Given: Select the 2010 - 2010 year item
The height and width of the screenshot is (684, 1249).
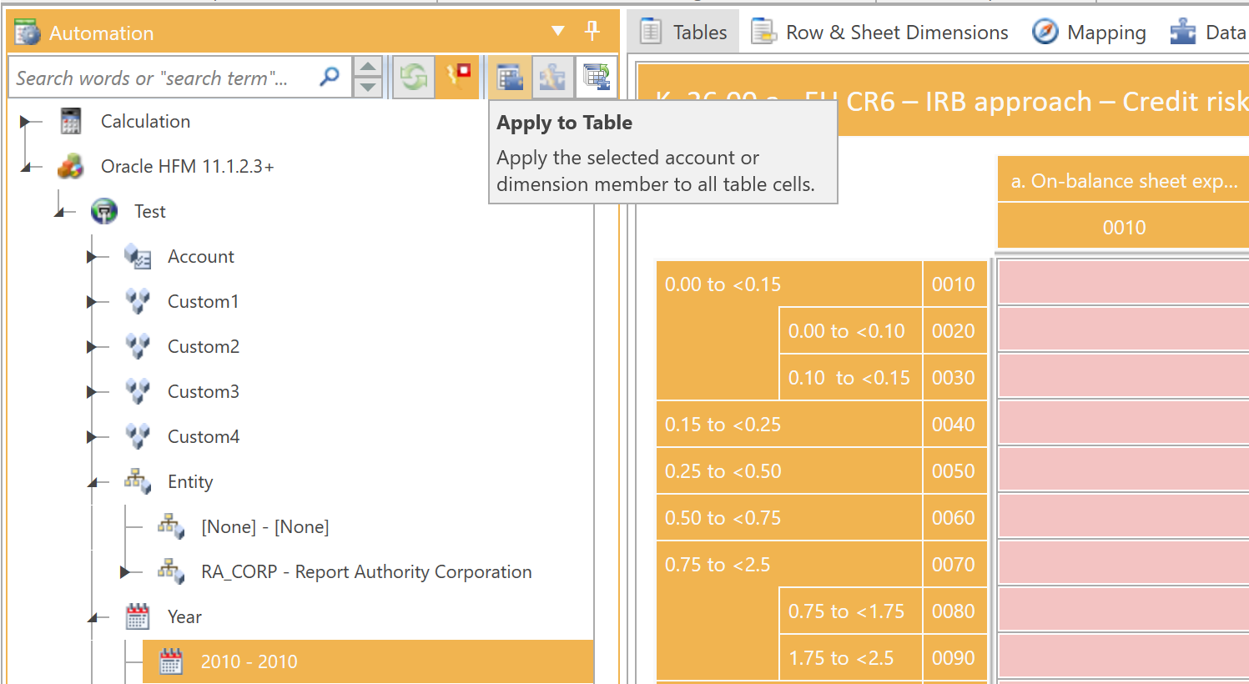Looking at the screenshot, I should (249, 661).
